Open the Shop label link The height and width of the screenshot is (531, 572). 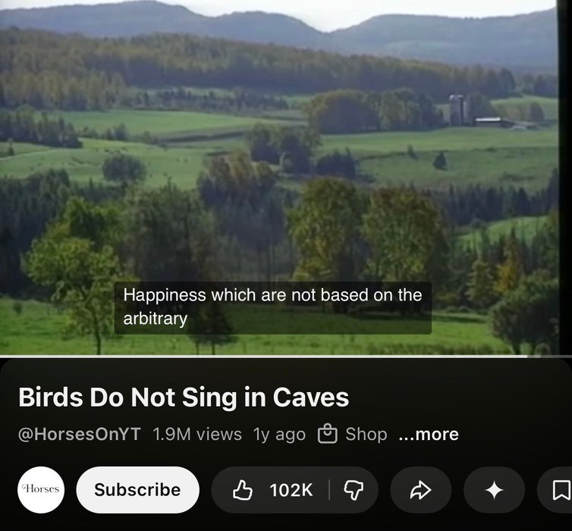(x=366, y=434)
